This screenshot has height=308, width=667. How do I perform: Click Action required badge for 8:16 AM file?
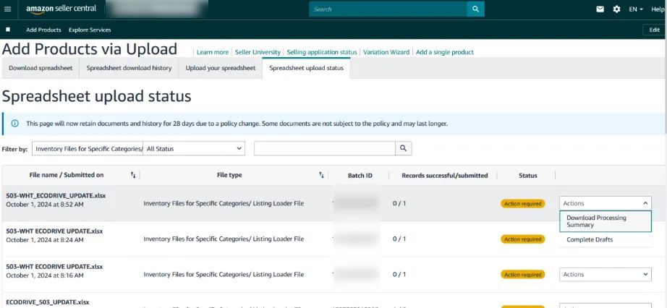(x=522, y=275)
